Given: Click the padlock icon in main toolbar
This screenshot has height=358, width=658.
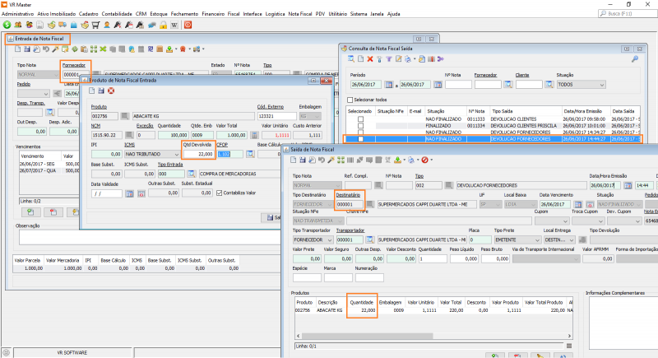Looking at the screenshot, I should click(x=163, y=26).
